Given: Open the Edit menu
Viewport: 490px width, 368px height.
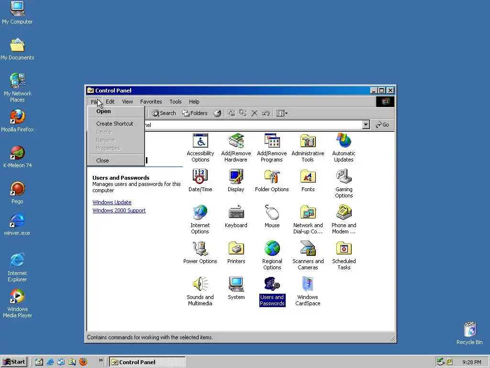Looking at the screenshot, I should [110, 102].
